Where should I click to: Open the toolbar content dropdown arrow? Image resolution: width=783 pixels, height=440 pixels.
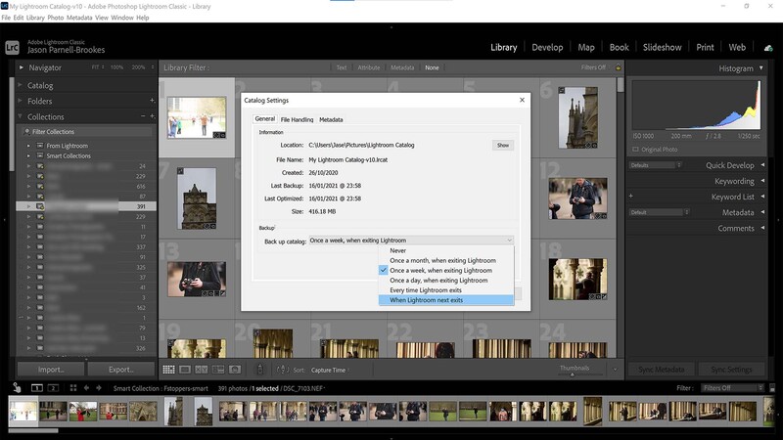[615, 370]
